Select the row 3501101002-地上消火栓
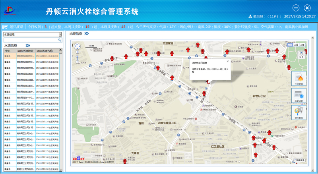Image resolution: width=318 pixels, height=174 pixels. click(32, 62)
